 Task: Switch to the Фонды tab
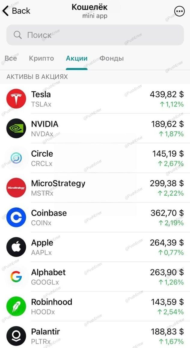coord(112,58)
